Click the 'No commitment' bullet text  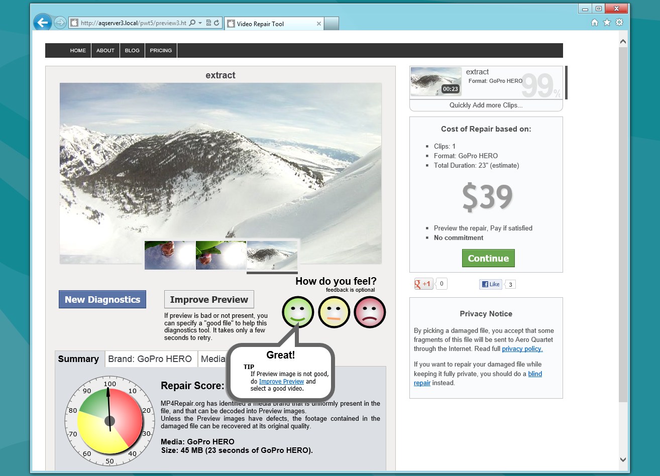pos(459,238)
